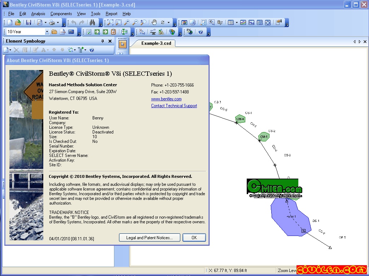Open the Tools menu
The image size is (369, 276).
[96, 14]
